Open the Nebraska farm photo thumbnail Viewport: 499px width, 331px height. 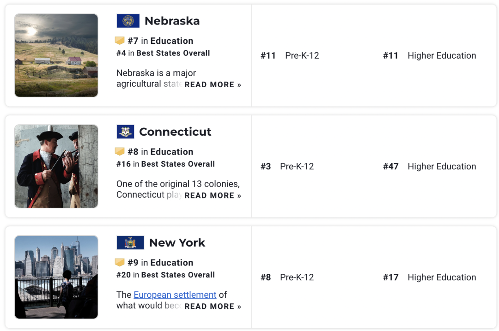[56, 55]
